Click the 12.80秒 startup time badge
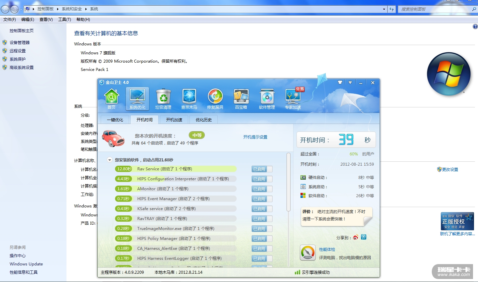The image size is (478, 282). [x=124, y=169]
